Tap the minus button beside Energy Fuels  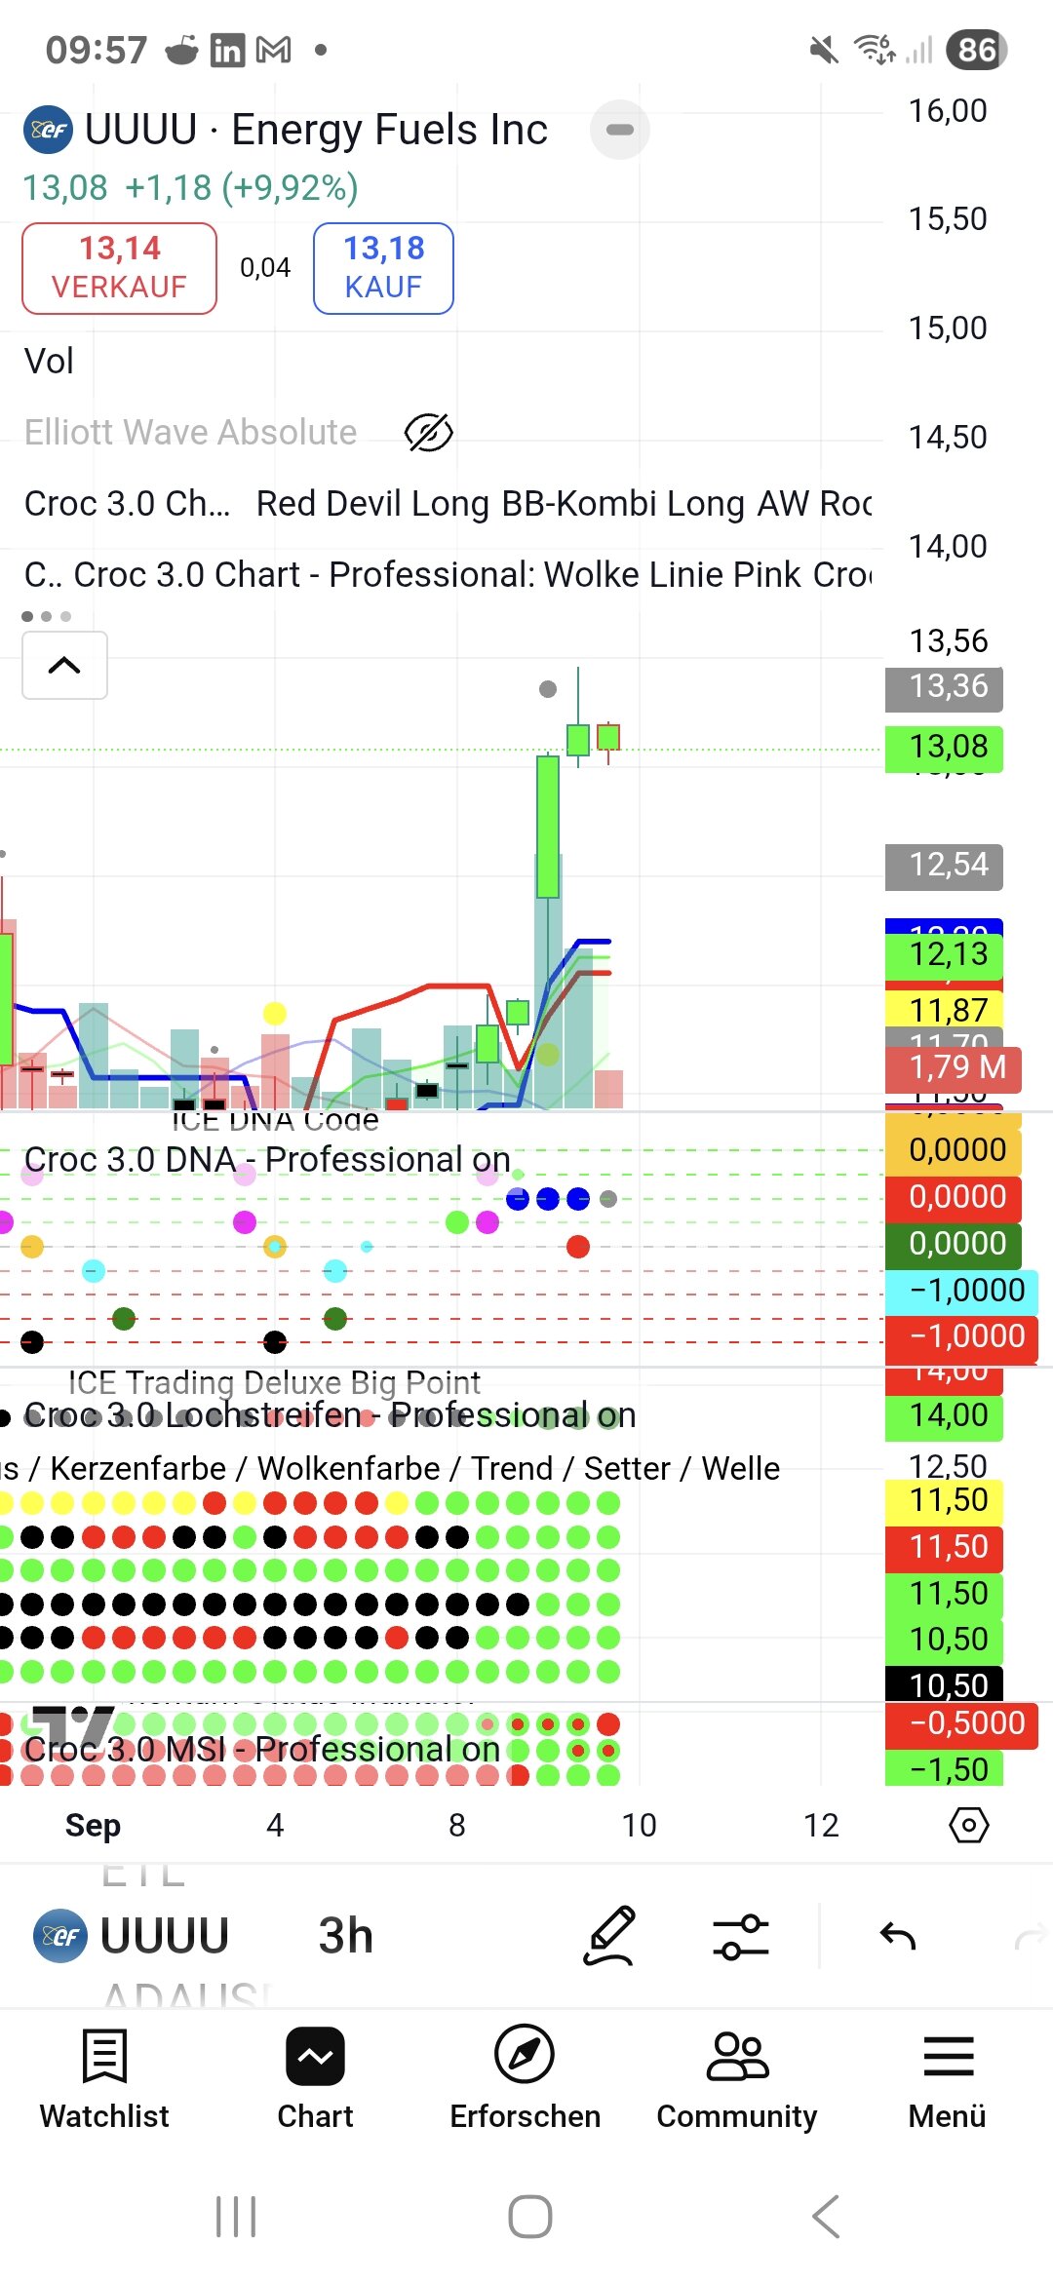click(x=620, y=130)
